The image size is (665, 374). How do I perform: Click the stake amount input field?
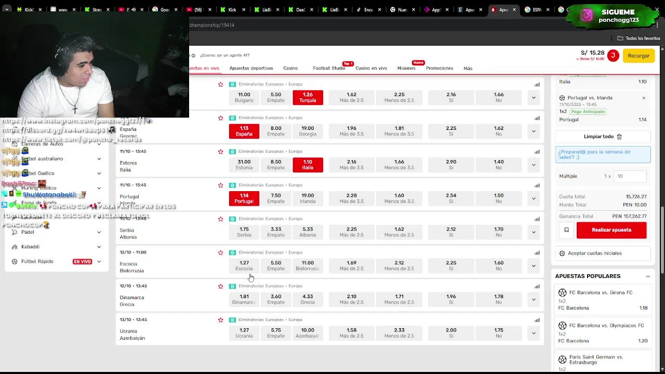(x=630, y=177)
